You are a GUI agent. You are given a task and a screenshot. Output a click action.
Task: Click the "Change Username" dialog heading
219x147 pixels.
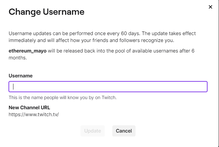46,12
